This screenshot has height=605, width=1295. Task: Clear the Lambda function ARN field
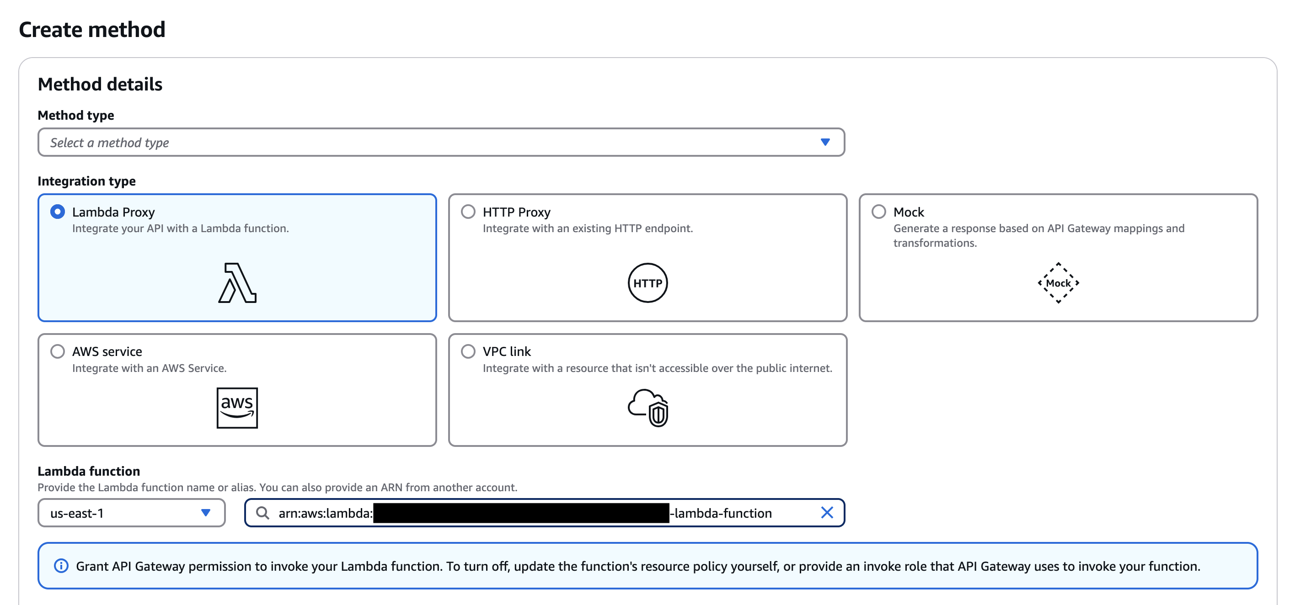click(x=827, y=513)
